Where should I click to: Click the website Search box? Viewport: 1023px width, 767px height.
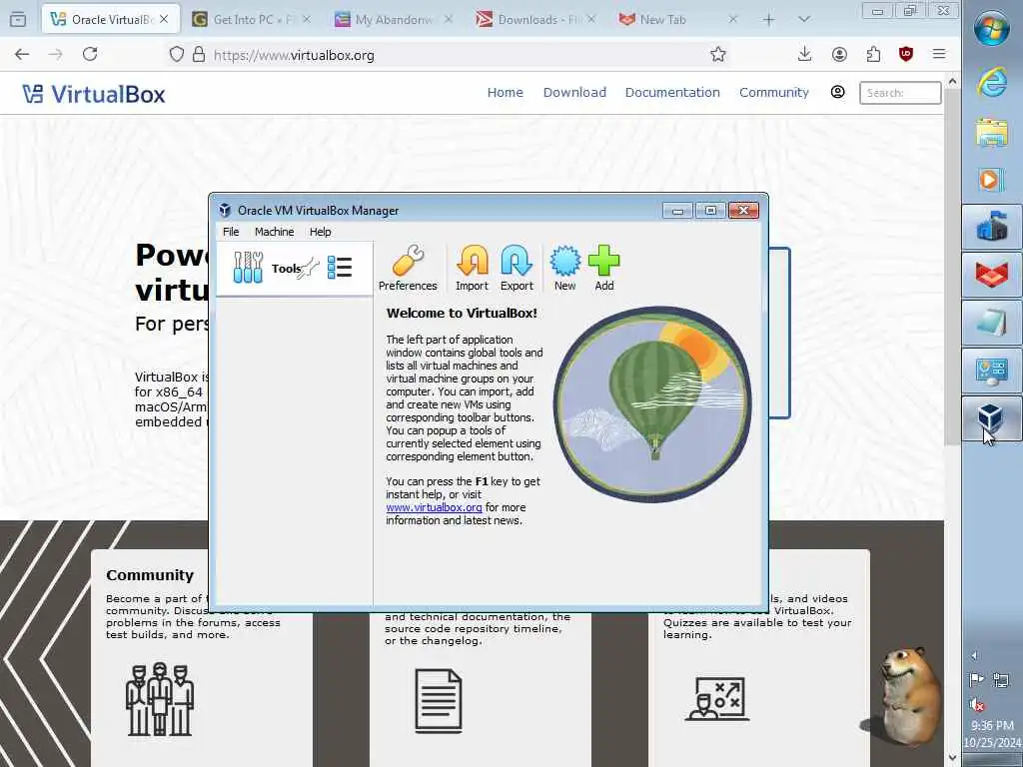click(900, 93)
